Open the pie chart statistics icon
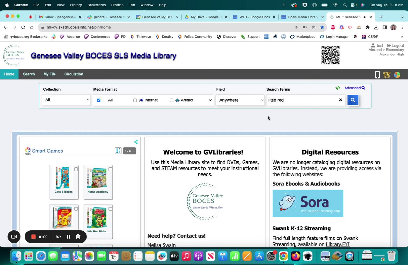The width and height of the screenshot is (408, 265). coord(397,75)
